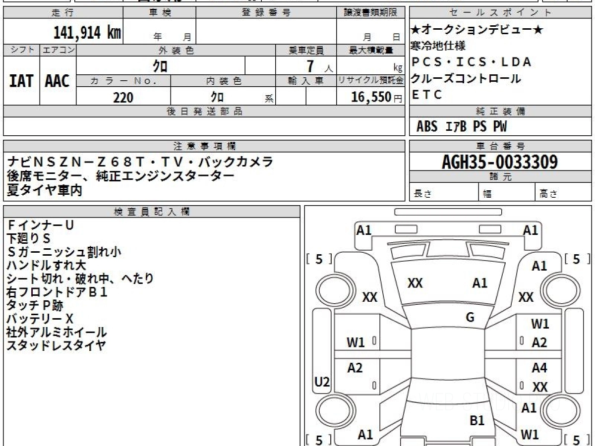
Task: Select the color number 220 field
Action: 123,97
